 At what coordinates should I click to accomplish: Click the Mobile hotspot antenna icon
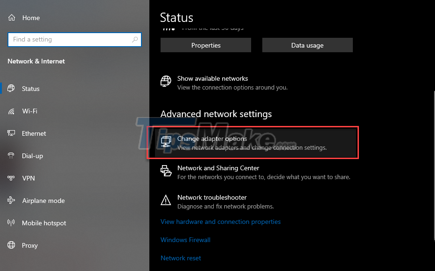(x=11, y=223)
